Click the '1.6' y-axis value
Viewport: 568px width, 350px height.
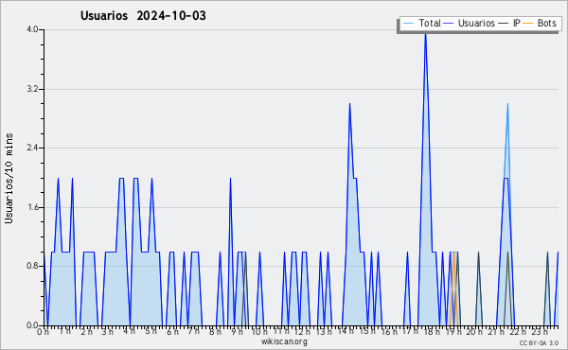pyautogui.click(x=32, y=207)
